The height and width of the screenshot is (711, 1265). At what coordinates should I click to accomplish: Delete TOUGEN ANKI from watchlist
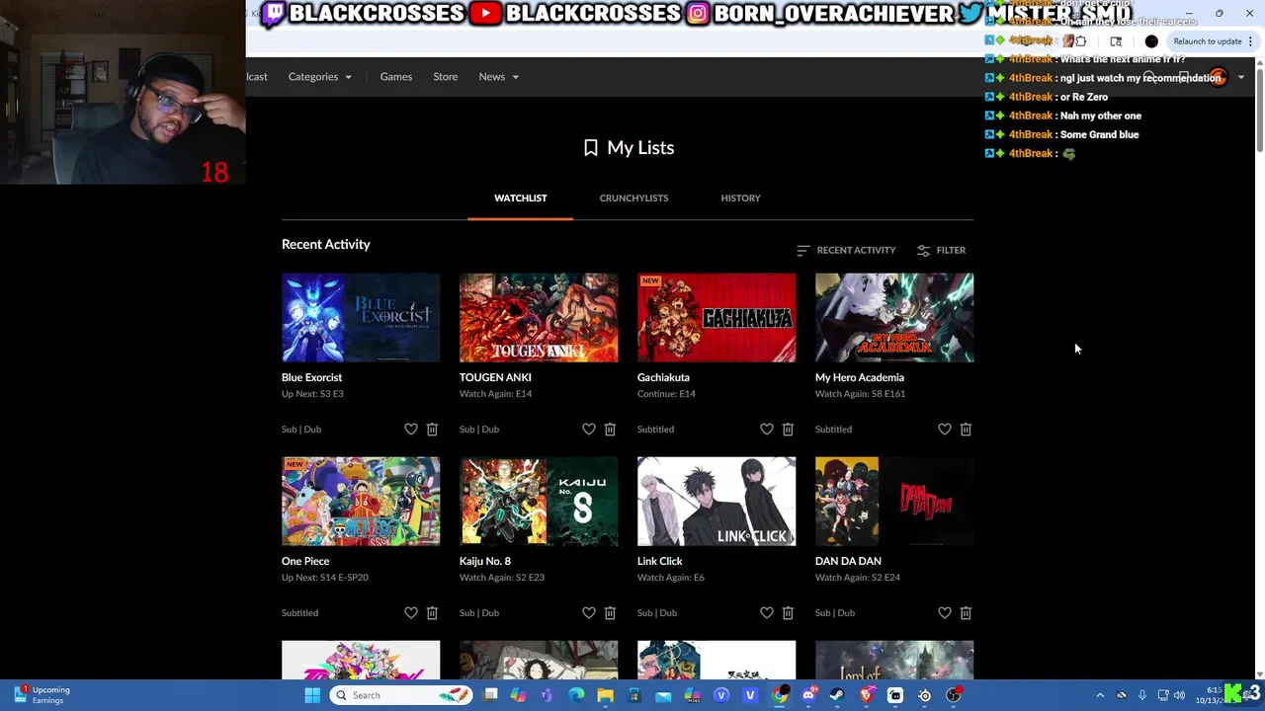610,429
